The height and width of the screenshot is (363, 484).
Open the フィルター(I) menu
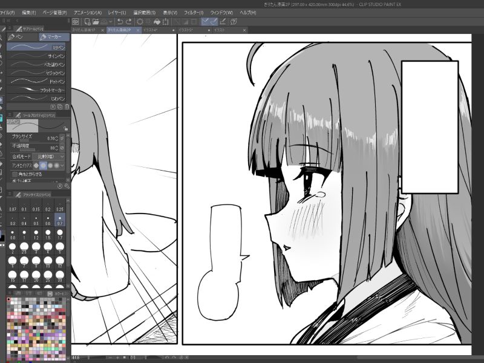click(x=194, y=13)
